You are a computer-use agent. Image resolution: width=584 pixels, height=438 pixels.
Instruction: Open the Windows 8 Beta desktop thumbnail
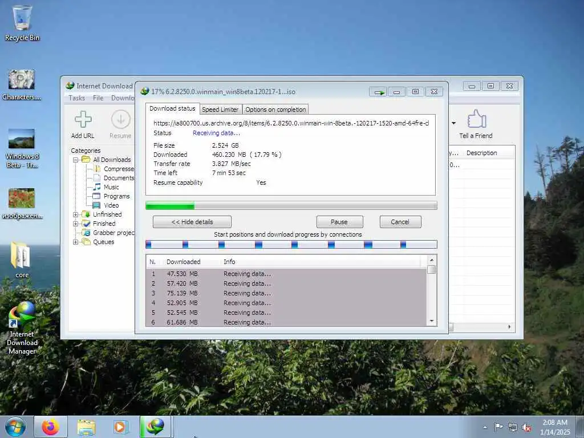click(22, 148)
